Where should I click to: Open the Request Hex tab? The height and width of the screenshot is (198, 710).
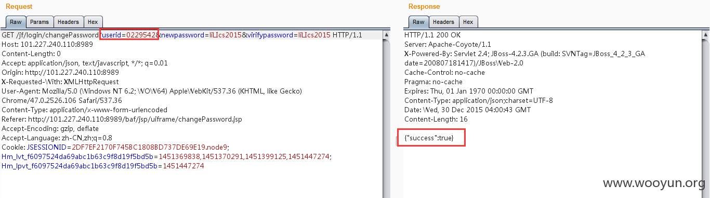[x=93, y=22]
